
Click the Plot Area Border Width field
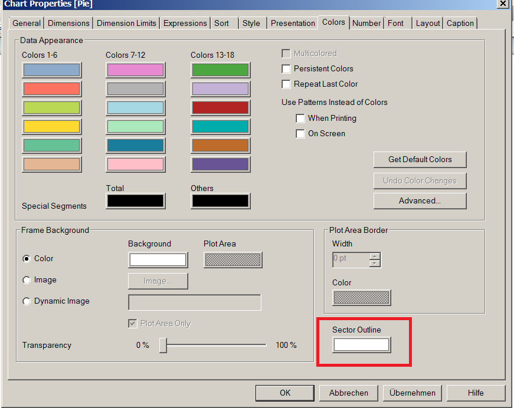(x=351, y=260)
